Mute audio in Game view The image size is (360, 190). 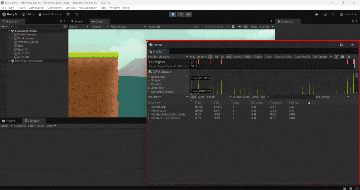240,27
